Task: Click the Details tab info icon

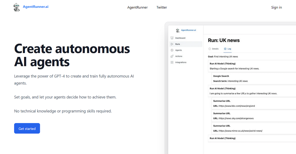Action: click(x=210, y=49)
